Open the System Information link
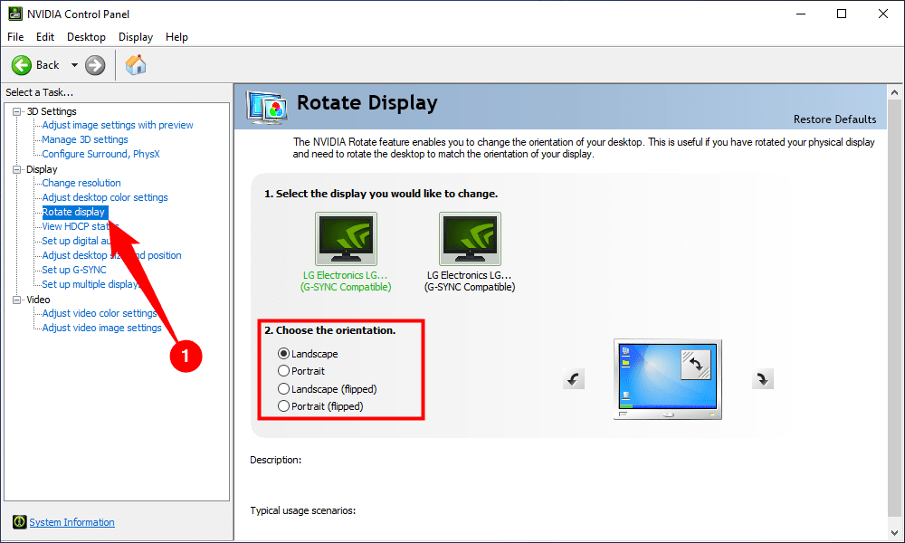 tap(71, 522)
